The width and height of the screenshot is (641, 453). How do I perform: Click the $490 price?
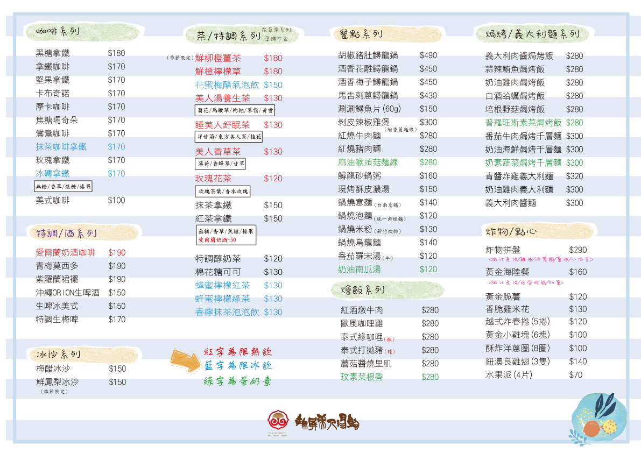[x=428, y=55]
